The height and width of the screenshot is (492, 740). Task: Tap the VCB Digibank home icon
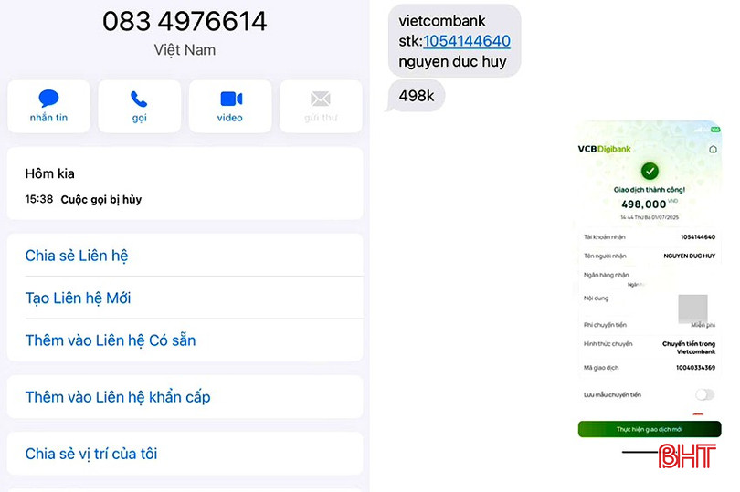point(714,149)
